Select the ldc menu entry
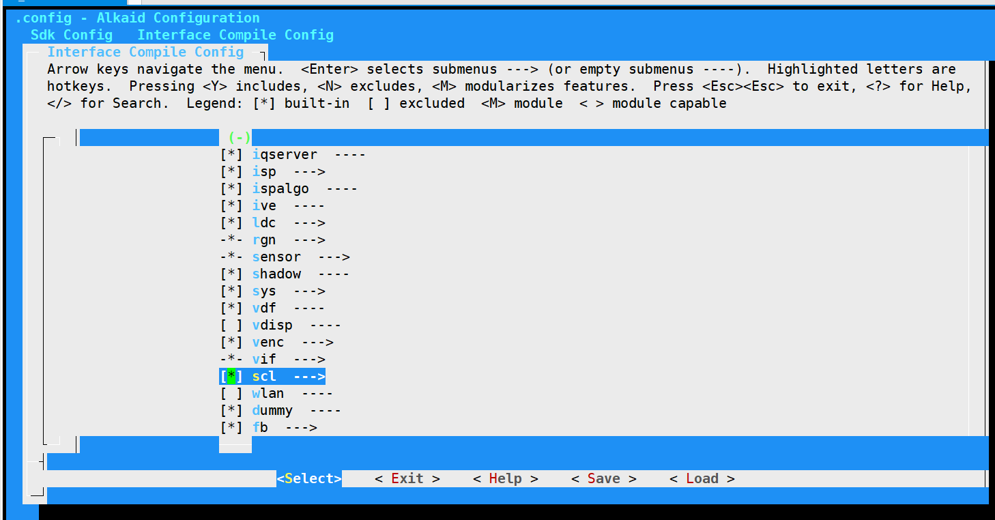The width and height of the screenshot is (995, 520). [264, 223]
